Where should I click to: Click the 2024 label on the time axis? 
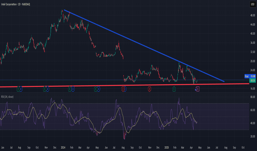(63, 147)
